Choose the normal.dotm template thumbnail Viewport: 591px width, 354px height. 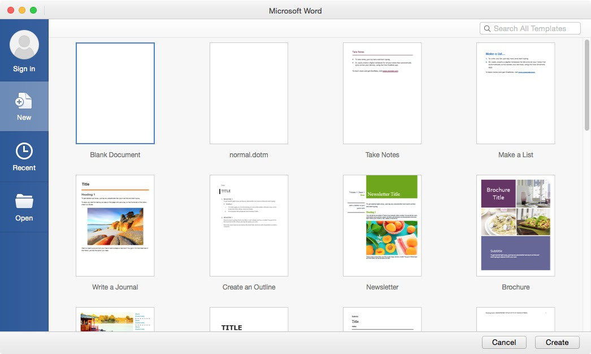pos(249,93)
